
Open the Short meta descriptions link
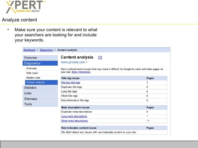coord(75,121)
